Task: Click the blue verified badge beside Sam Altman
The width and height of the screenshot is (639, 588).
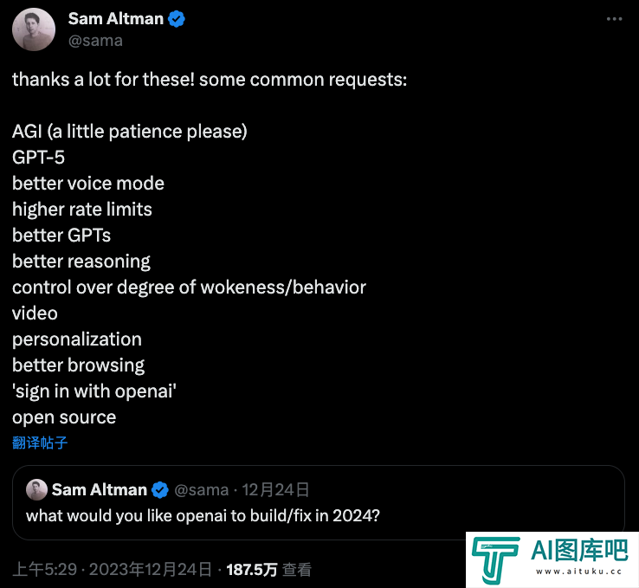Action: (177, 19)
